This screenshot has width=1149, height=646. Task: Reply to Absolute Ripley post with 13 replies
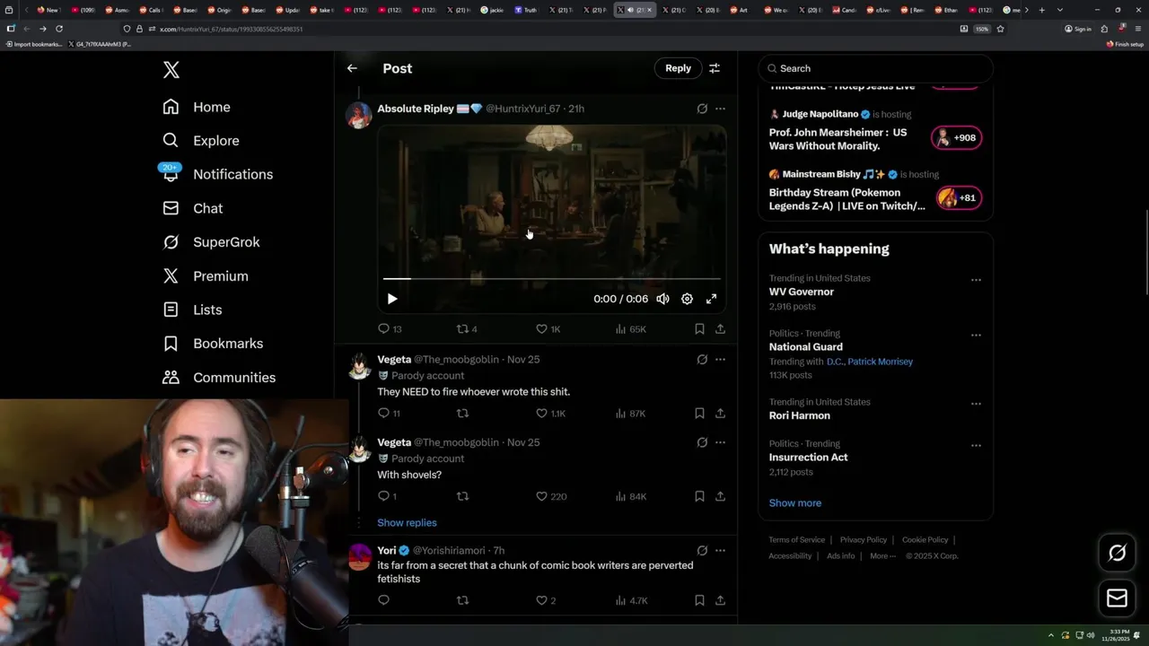coord(390,329)
